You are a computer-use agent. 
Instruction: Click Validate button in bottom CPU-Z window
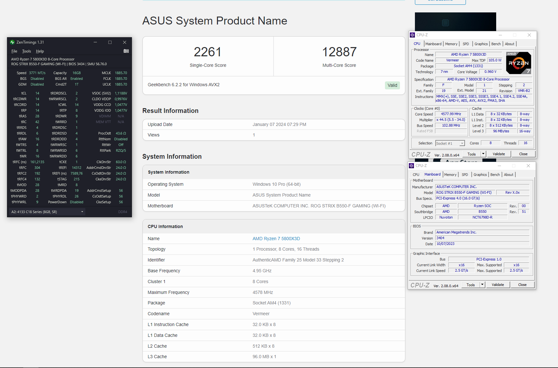click(498, 285)
